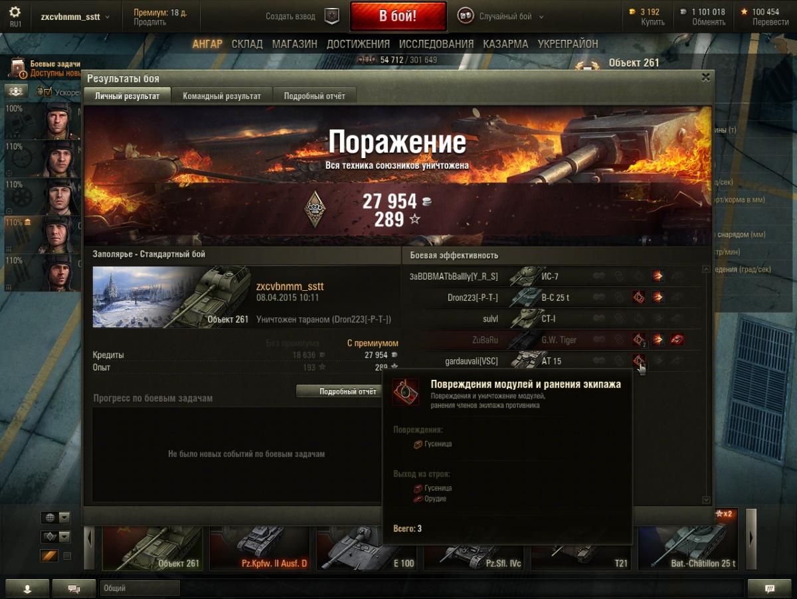Click the battle missions icon Боевые задачи
This screenshot has width=797, height=599.
point(18,68)
